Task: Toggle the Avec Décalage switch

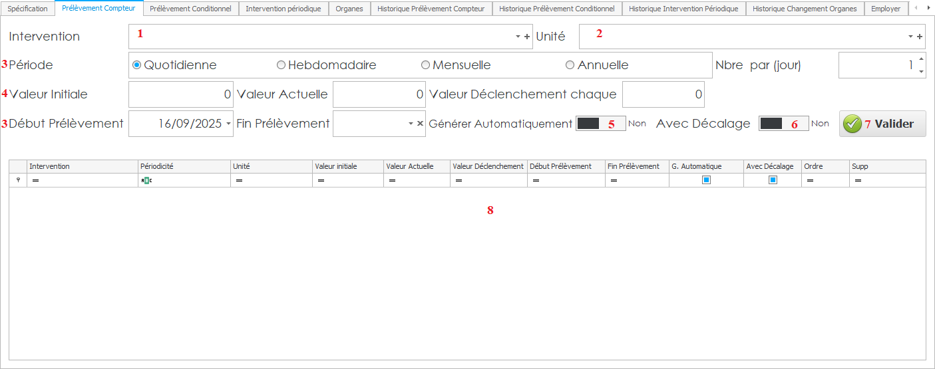Action: (783, 124)
